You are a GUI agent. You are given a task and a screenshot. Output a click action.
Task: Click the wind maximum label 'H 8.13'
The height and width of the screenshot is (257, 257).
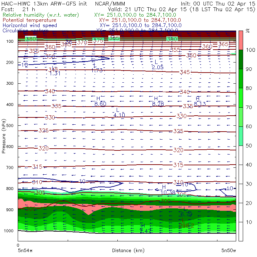coord(200,101)
